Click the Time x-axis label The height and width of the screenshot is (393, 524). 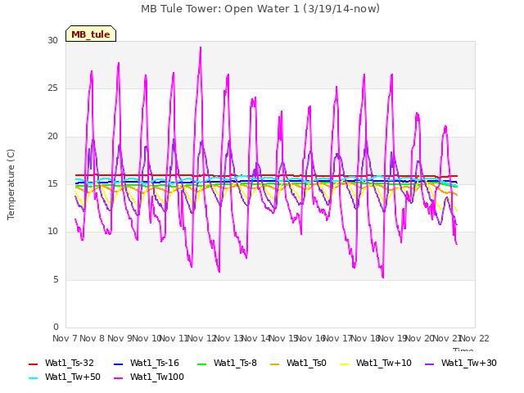pos(463,350)
